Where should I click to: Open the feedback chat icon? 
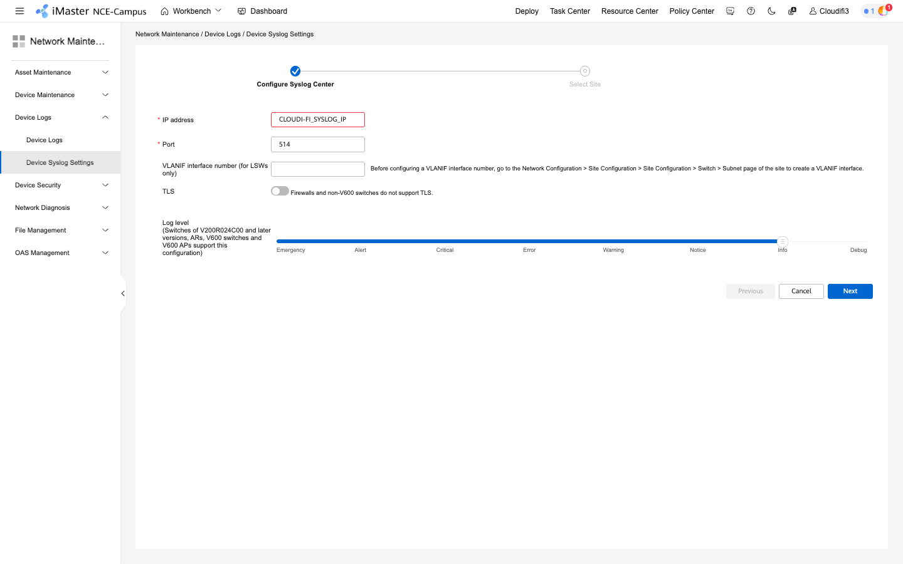[x=730, y=11]
